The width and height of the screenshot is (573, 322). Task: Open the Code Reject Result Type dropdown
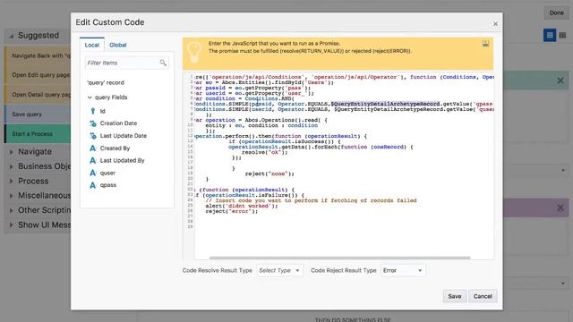403,270
